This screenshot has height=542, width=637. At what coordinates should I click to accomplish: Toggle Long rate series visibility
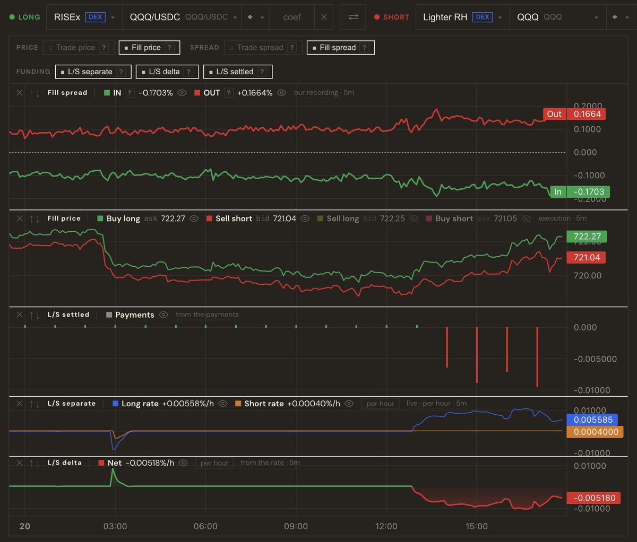pyautogui.click(x=223, y=404)
